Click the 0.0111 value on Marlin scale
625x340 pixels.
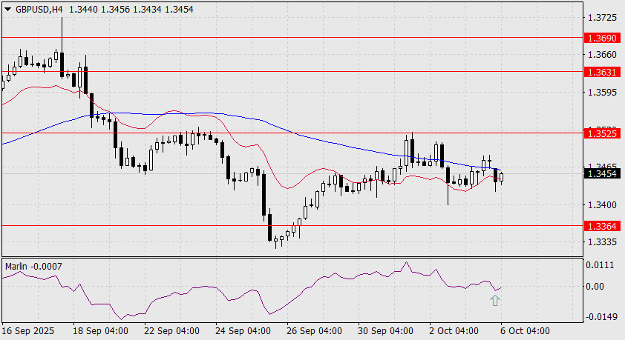[602, 265]
